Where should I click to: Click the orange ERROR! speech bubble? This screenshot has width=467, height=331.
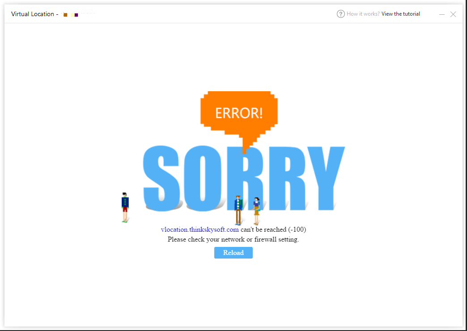239,112
